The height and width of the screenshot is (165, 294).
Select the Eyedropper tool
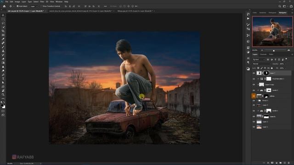coord(3,39)
